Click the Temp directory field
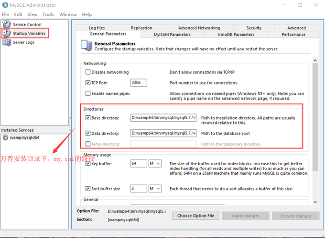 163,144
